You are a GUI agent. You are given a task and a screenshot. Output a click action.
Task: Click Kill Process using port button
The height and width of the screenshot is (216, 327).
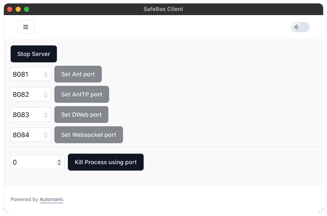[x=105, y=162]
